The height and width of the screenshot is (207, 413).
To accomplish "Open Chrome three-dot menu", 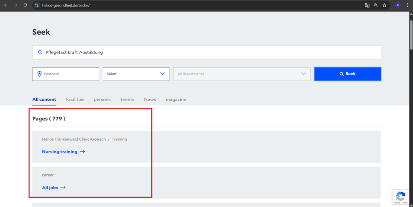I will (x=407, y=5).
